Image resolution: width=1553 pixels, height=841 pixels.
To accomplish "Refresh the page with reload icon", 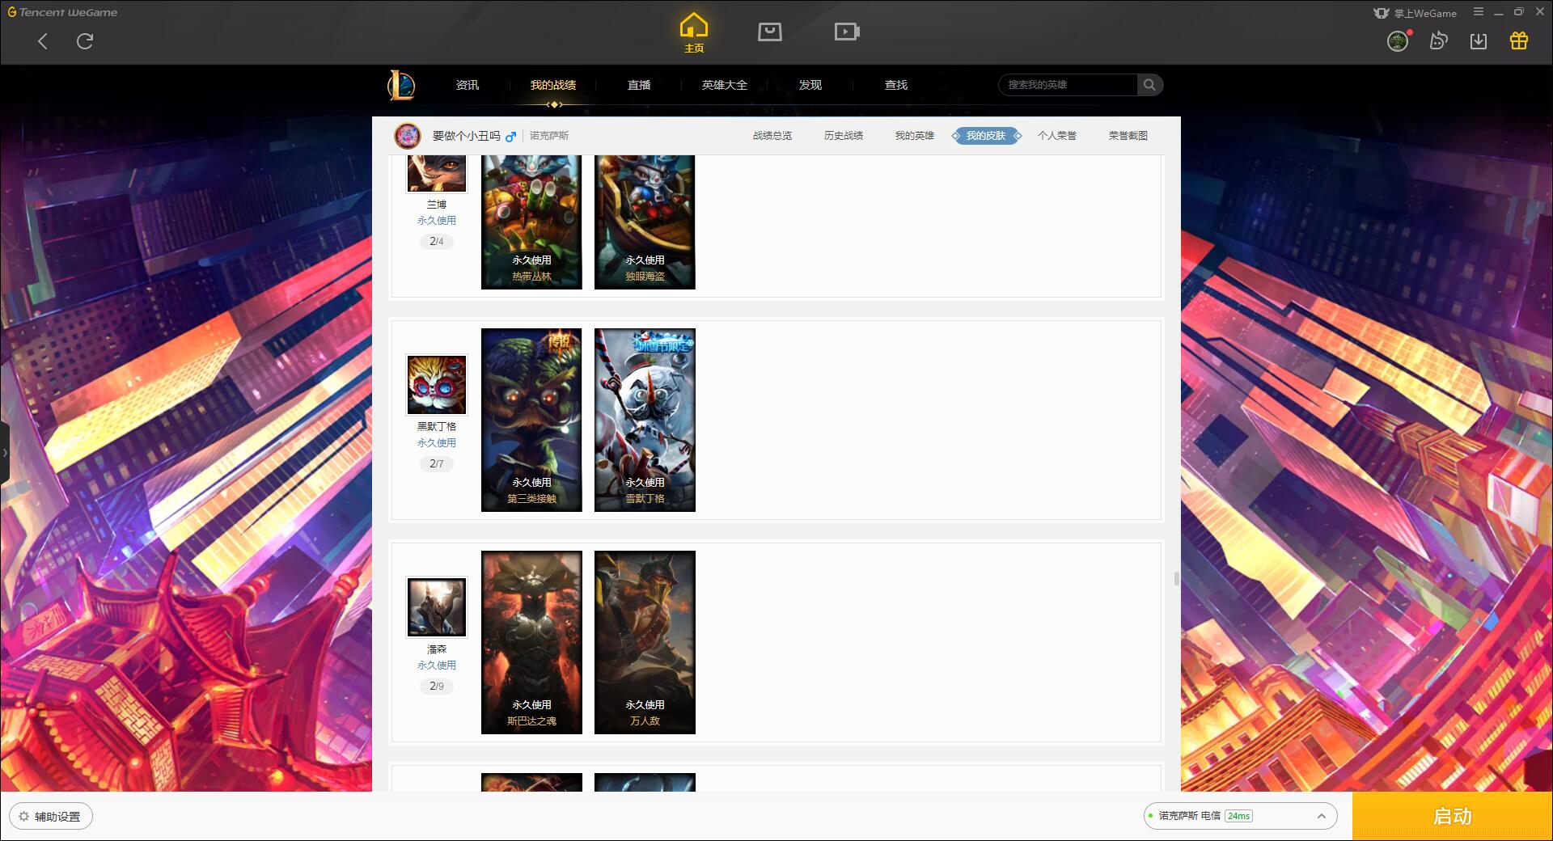I will [x=85, y=41].
